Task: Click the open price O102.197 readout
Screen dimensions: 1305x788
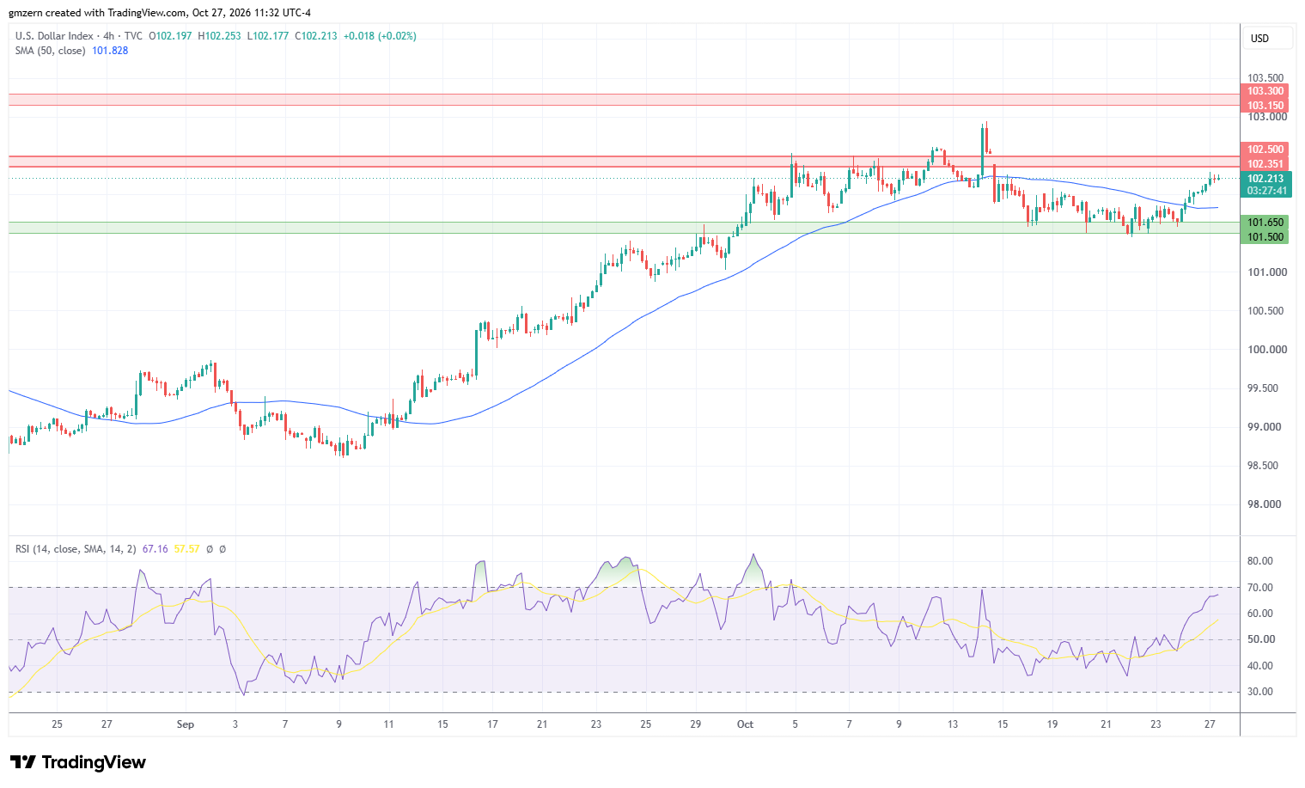Action: point(171,36)
